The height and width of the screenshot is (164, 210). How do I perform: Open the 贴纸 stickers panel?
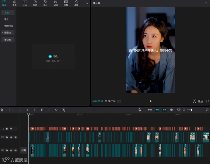point(35,3)
